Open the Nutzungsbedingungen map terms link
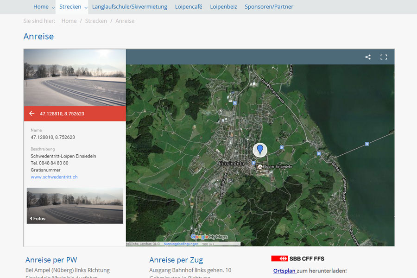The image size is (417, 278). click(181, 244)
